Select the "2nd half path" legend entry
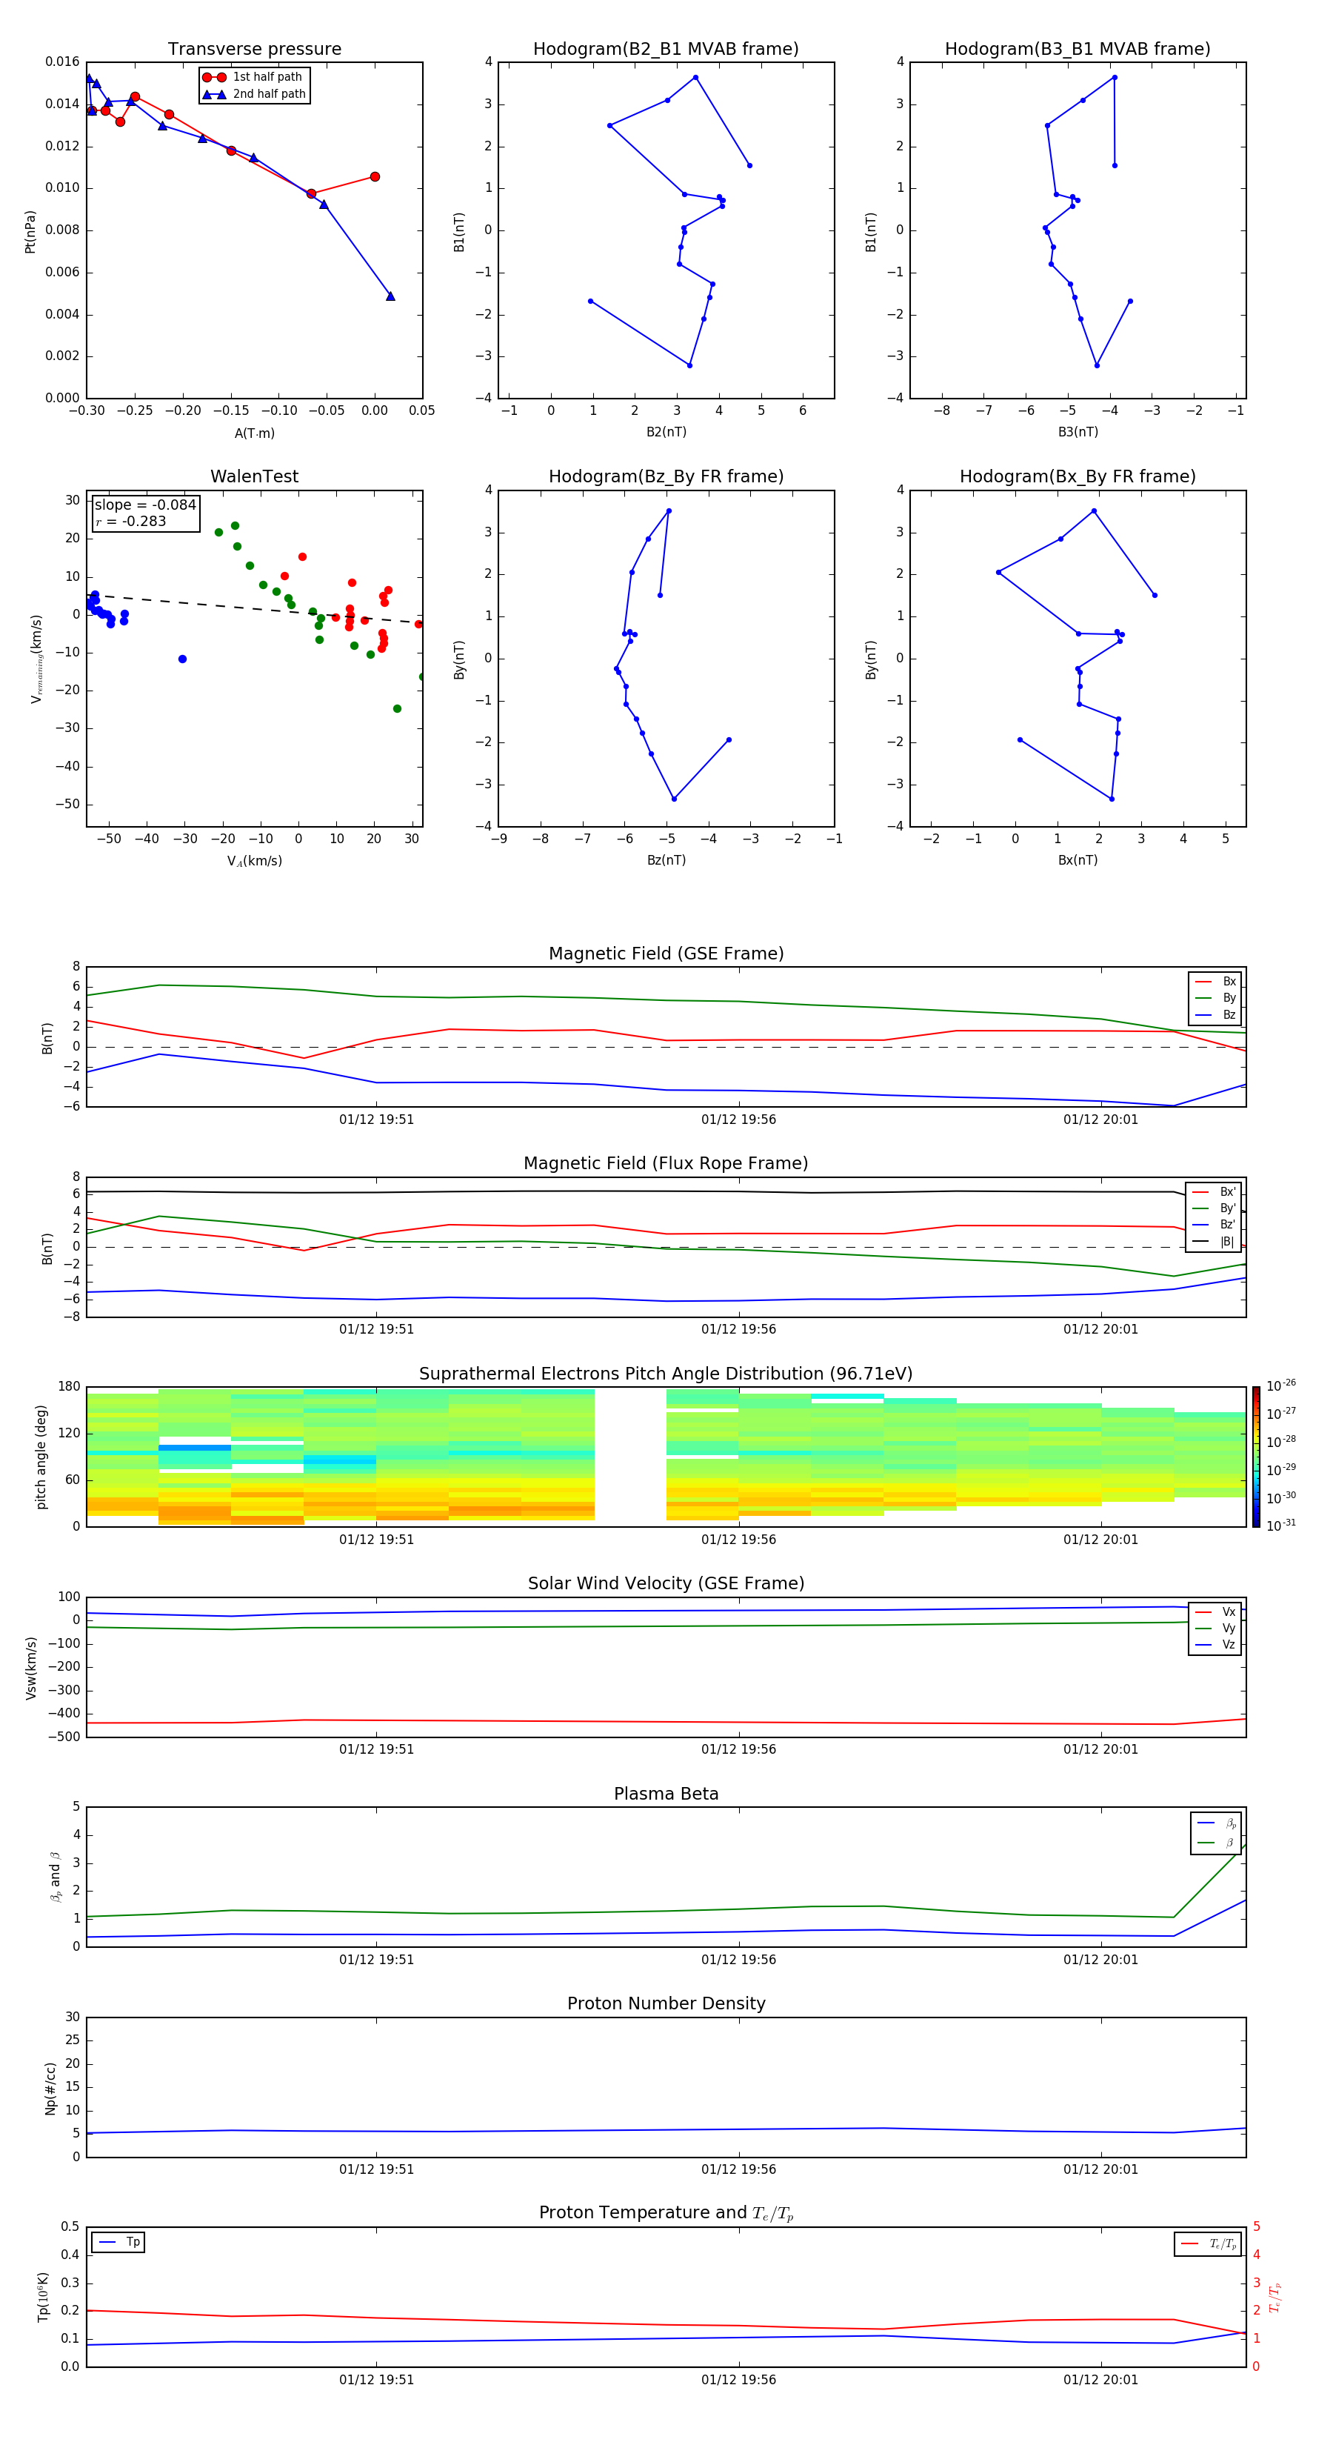This screenshot has height=2445, width=1333. click(255, 94)
